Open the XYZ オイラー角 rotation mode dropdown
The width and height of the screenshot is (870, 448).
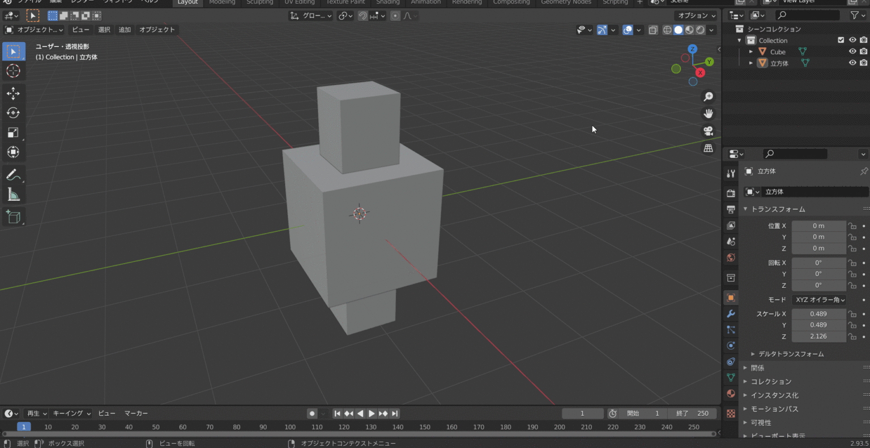819,300
